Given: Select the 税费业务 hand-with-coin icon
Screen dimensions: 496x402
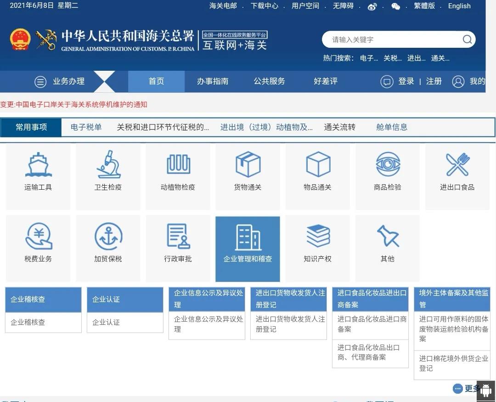Looking at the screenshot, I should [38, 236].
